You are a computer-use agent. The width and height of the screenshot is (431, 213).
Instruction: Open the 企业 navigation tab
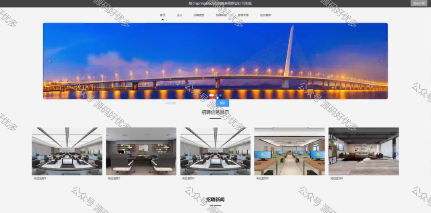tap(179, 15)
